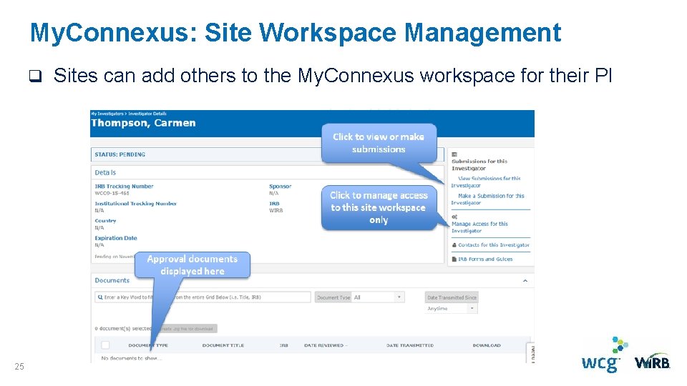Click the IRB Forms document icon

(x=454, y=259)
